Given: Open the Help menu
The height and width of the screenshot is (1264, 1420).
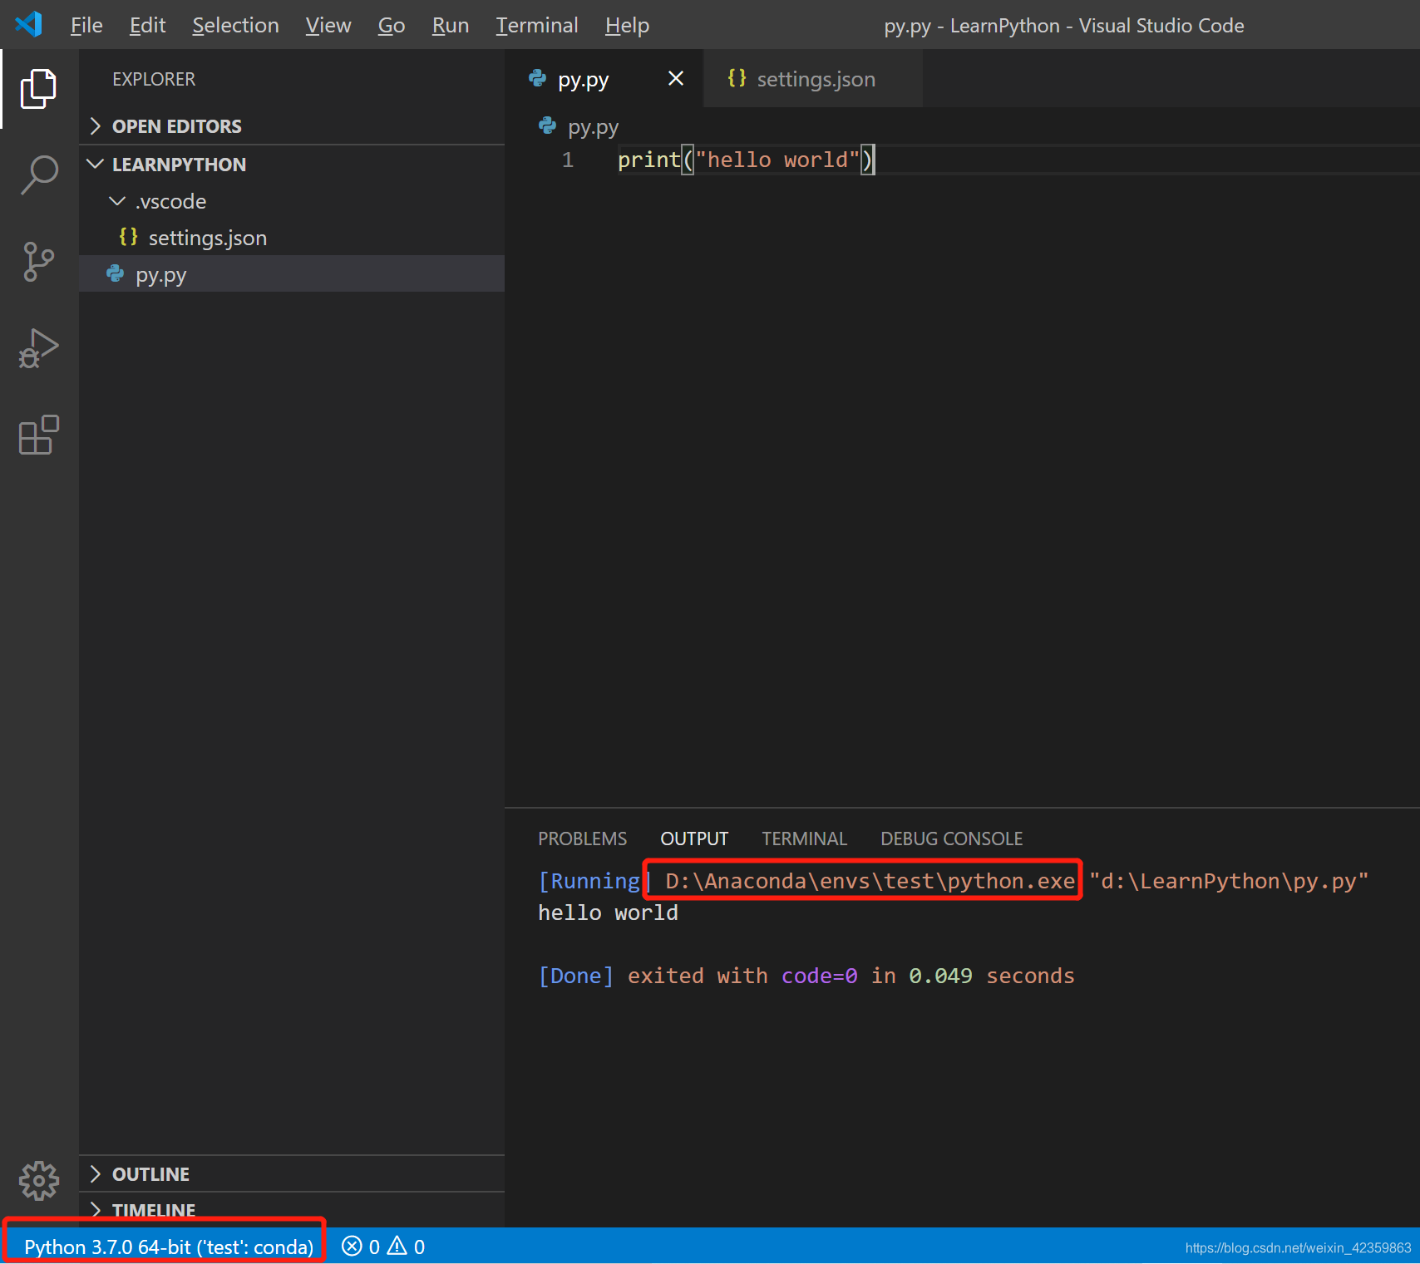Looking at the screenshot, I should (628, 26).
